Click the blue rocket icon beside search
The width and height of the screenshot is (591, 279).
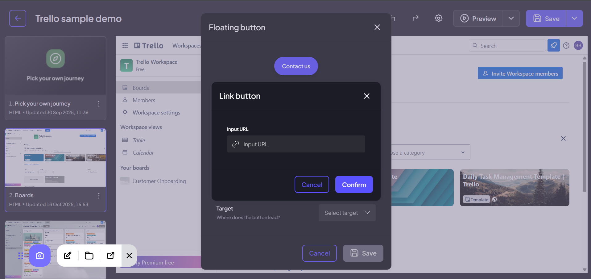553,45
